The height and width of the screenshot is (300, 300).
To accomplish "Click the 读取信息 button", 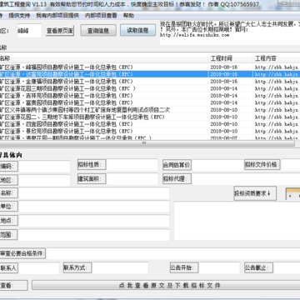I will point(137,30).
